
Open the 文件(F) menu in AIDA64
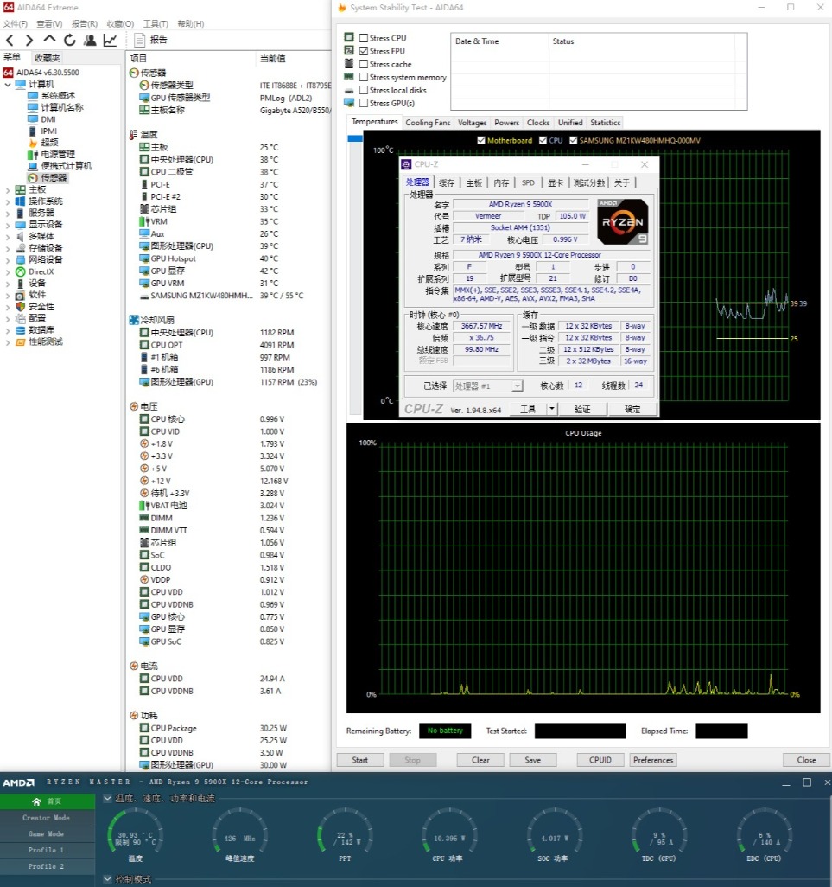pyautogui.click(x=16, y=23)
